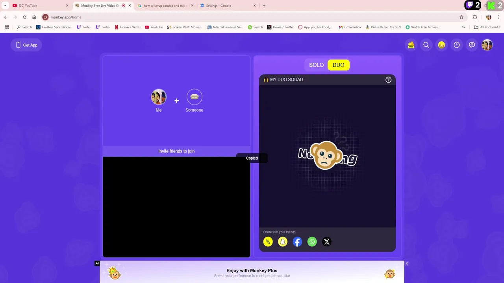
Task: Open FanDuel Sportsbook bookmark
Action: [54, 27]
